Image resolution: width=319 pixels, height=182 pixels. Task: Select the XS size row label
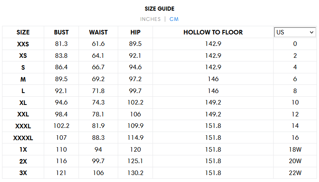pyautogui.click(x=23, y=56)
